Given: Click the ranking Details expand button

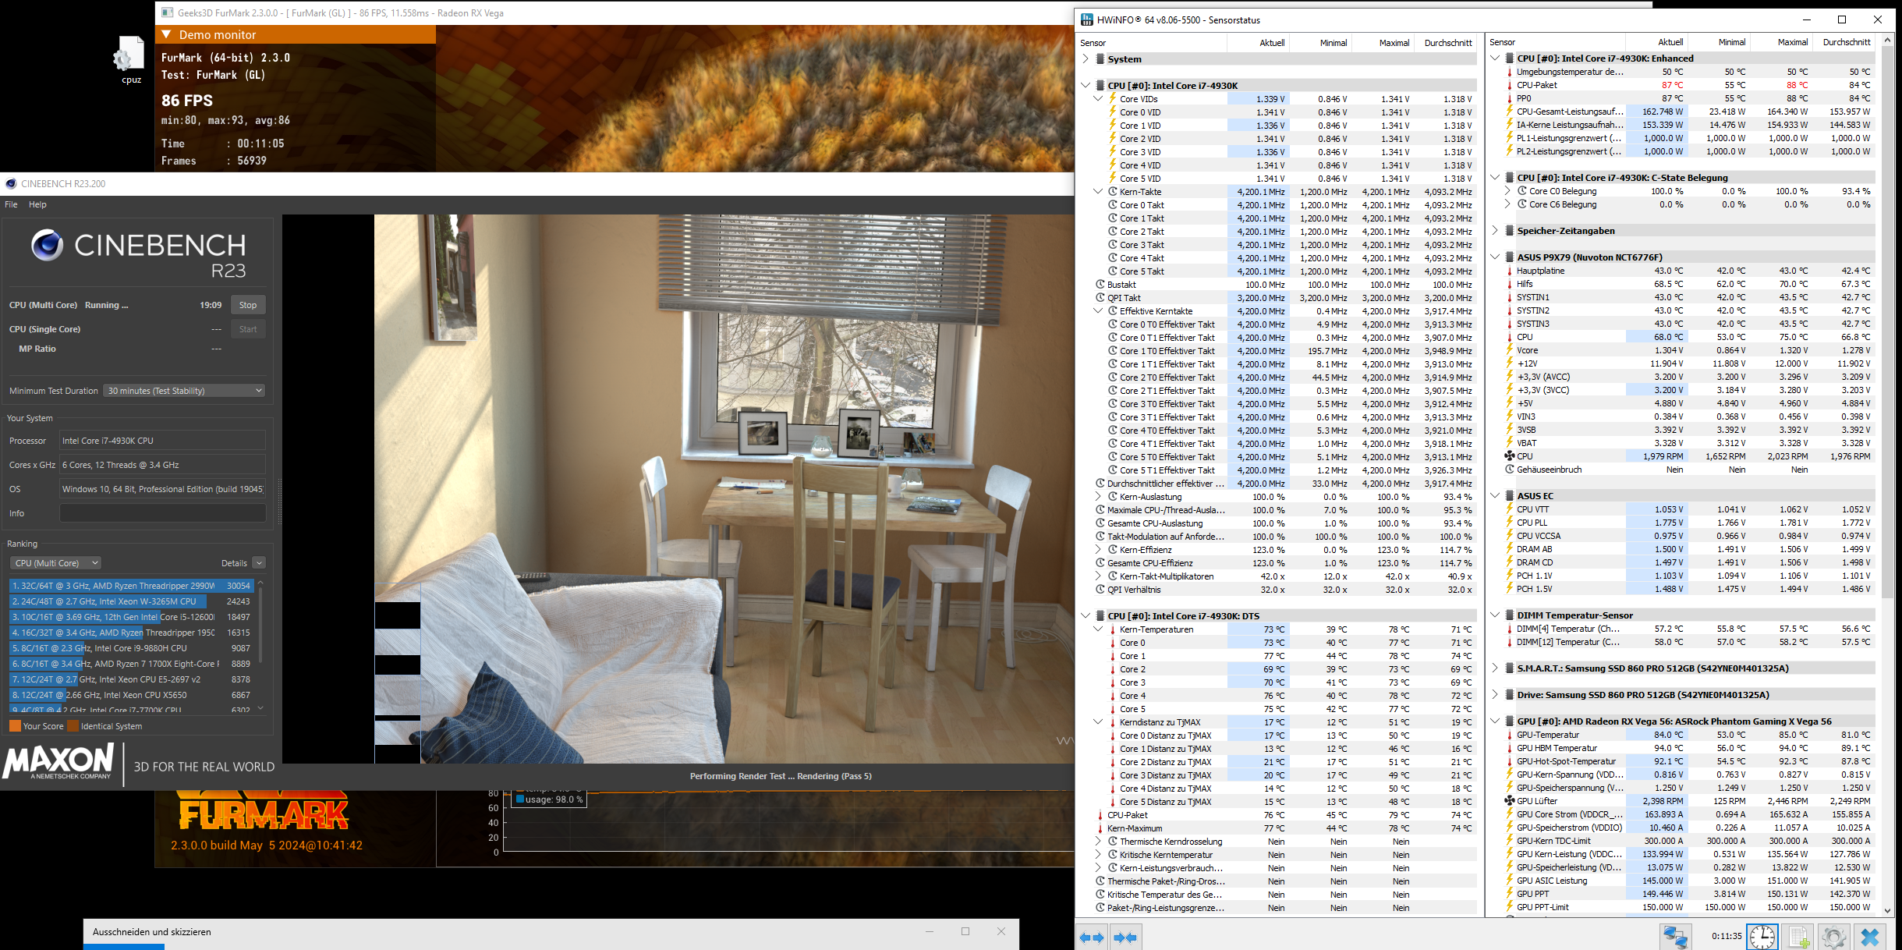Looking at the screenshot, I should 259,563.
